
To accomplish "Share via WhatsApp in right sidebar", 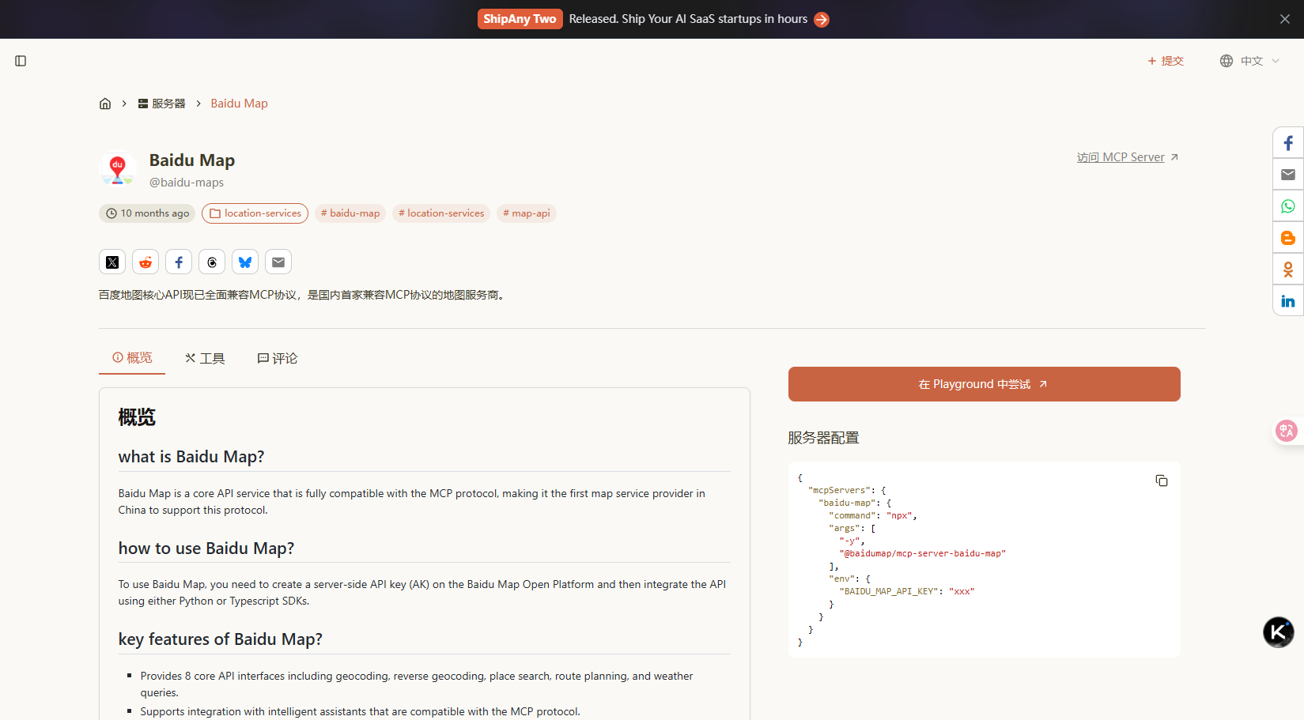I will click(x=1288, y=206).
